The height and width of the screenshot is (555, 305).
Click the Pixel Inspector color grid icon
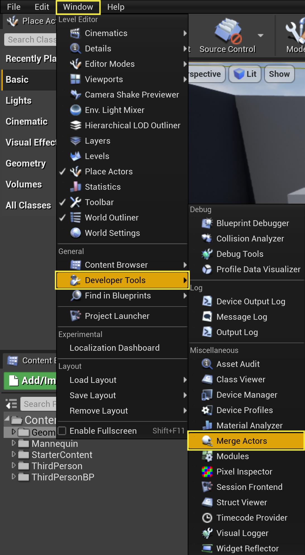tap(207, 472)
